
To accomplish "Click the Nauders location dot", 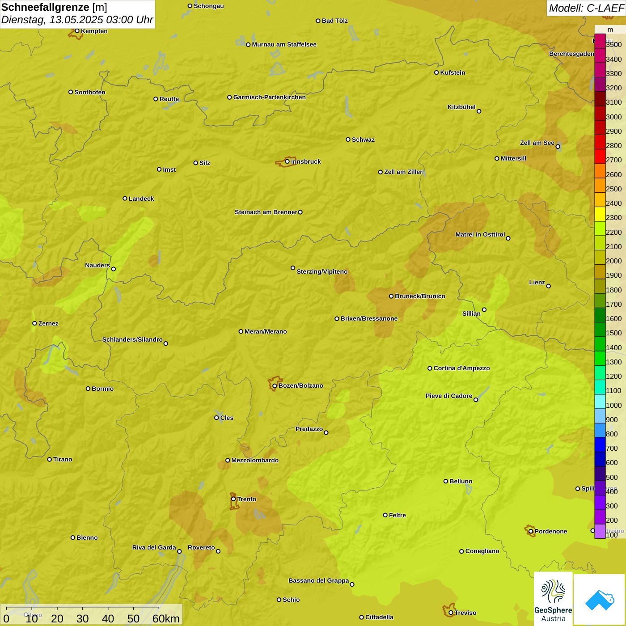I will click(x=114, y=269).
